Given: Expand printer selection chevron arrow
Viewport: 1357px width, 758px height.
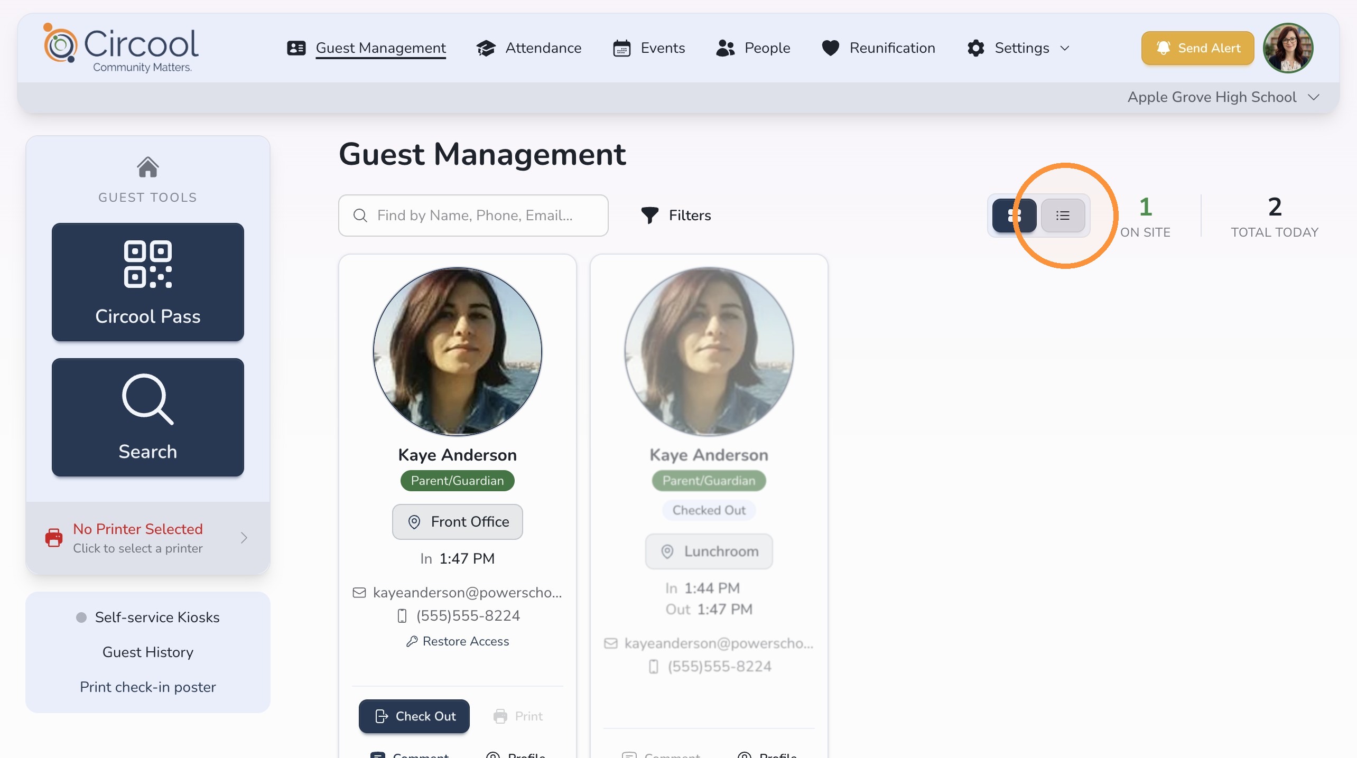Looking at the screenshot, I should click(x=244, y=538).
